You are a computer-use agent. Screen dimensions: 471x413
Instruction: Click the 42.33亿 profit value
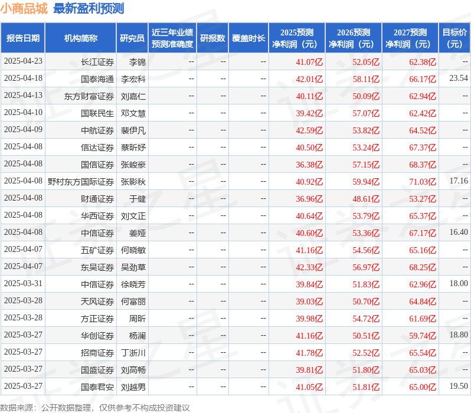(x=309, y=268)
